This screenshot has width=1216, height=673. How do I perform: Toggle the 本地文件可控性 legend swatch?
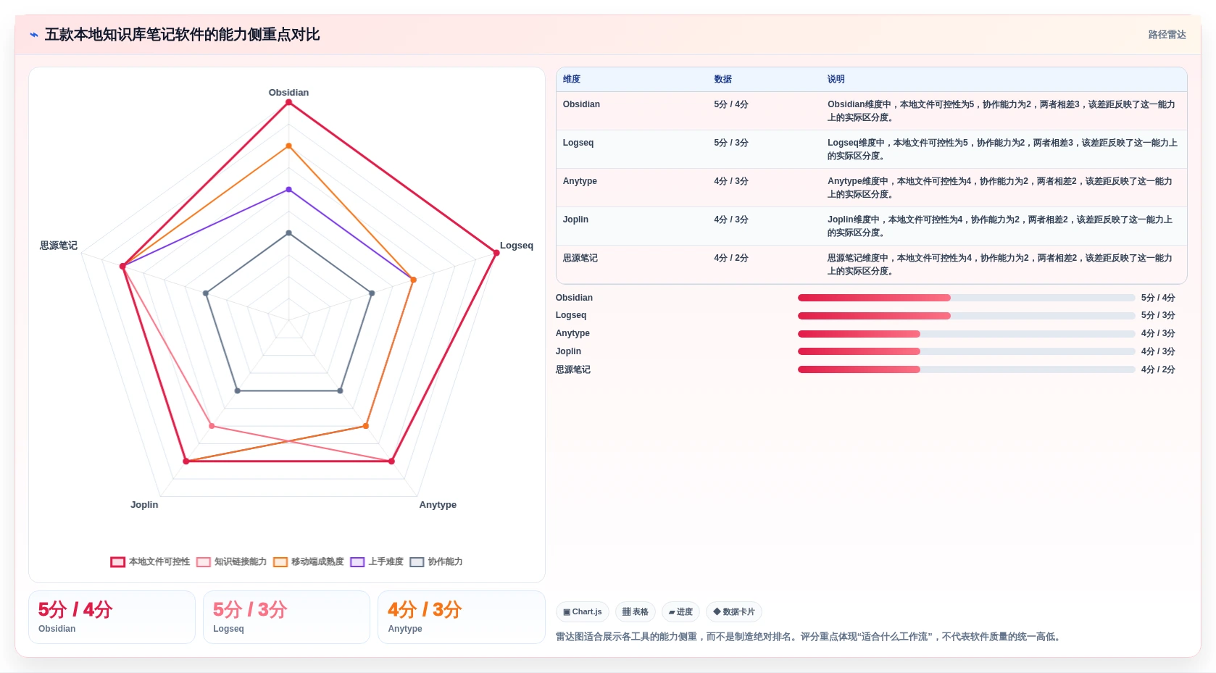118,562
